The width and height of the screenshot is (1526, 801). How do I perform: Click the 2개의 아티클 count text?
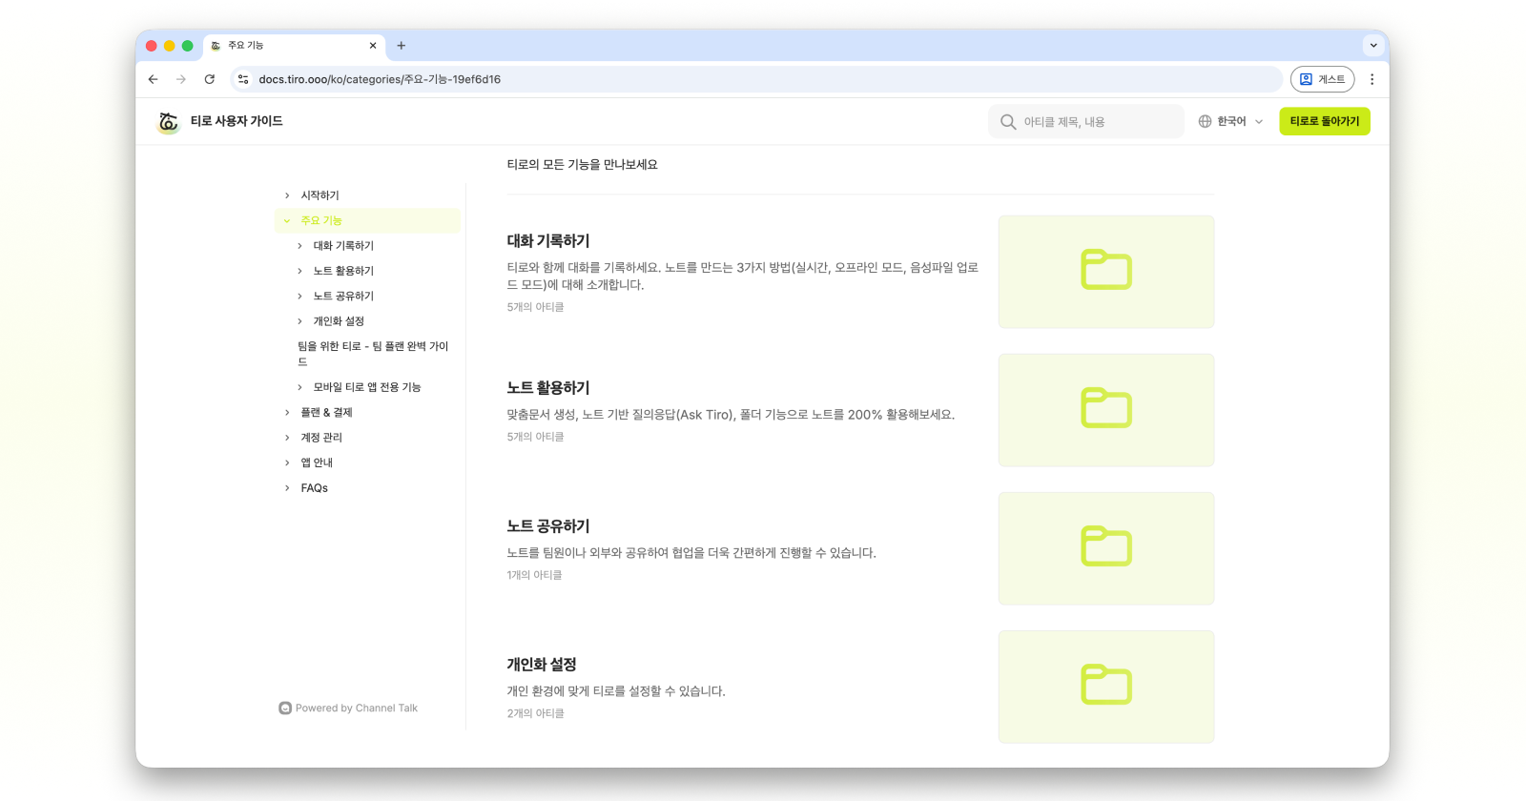(536, 713)
